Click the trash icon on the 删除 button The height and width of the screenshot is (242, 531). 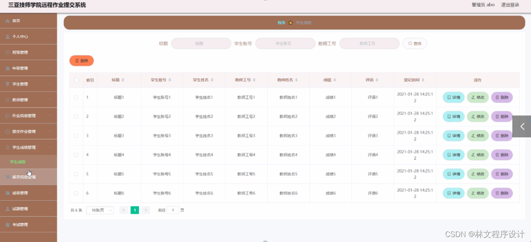tap(76, 60)
